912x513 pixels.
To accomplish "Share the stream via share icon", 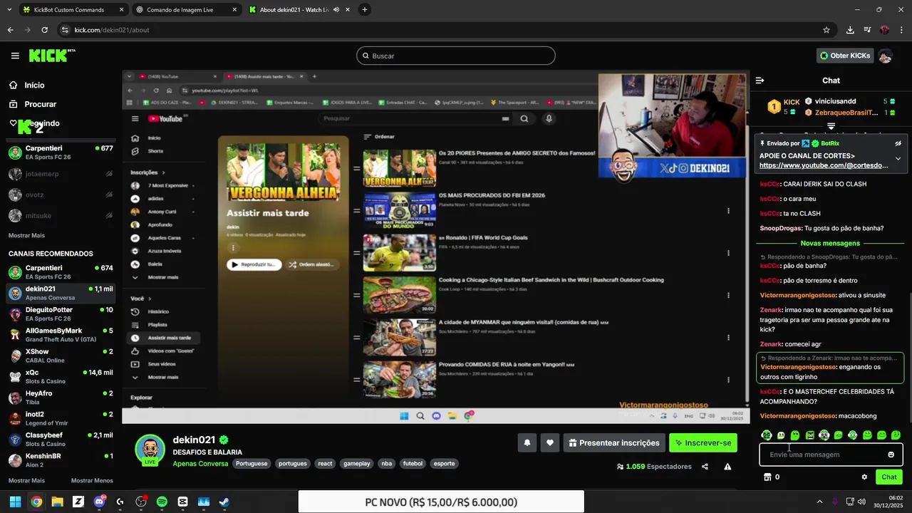I will [705, 467].
